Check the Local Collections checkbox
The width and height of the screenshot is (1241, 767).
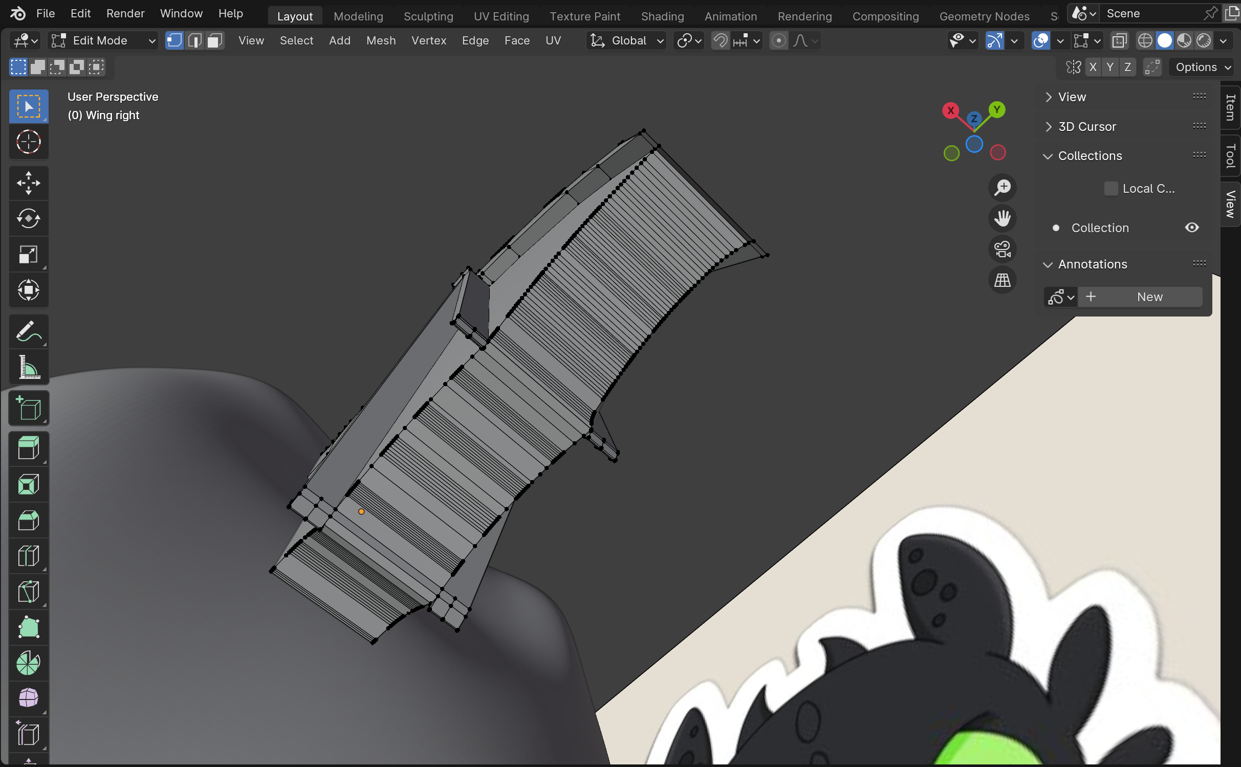coord(1111,189)
